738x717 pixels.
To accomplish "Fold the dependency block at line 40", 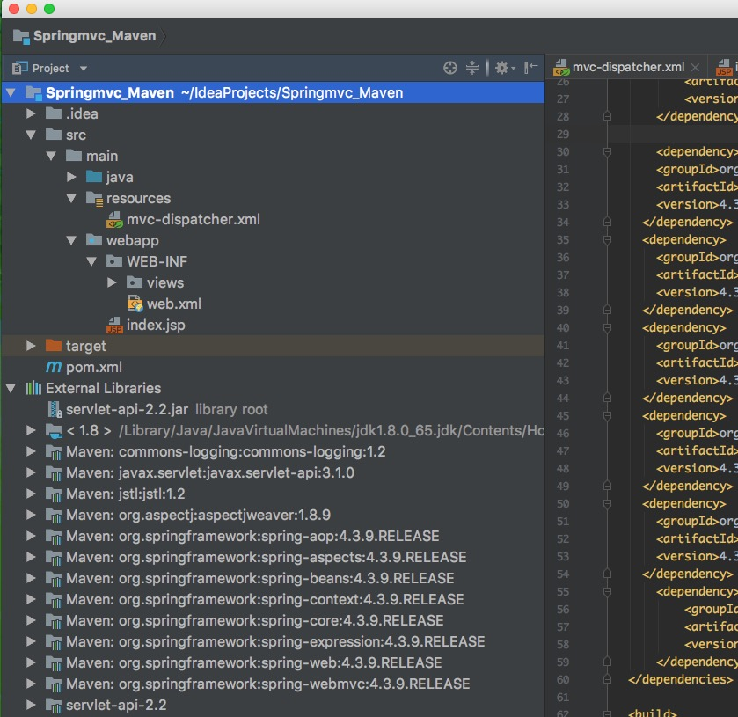I will (x=607, y=327).
